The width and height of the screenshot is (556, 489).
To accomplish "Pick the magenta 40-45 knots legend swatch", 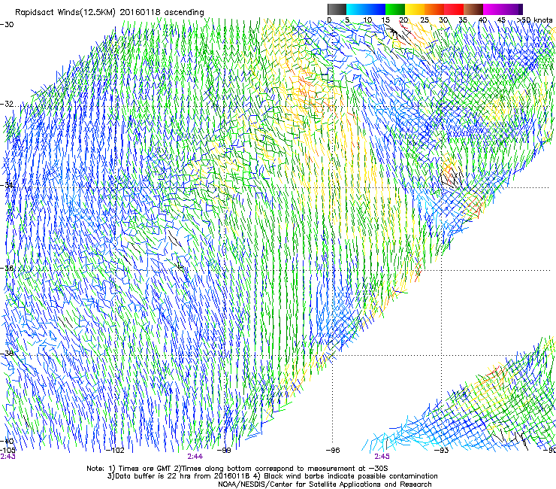I will tap(493, 9).
